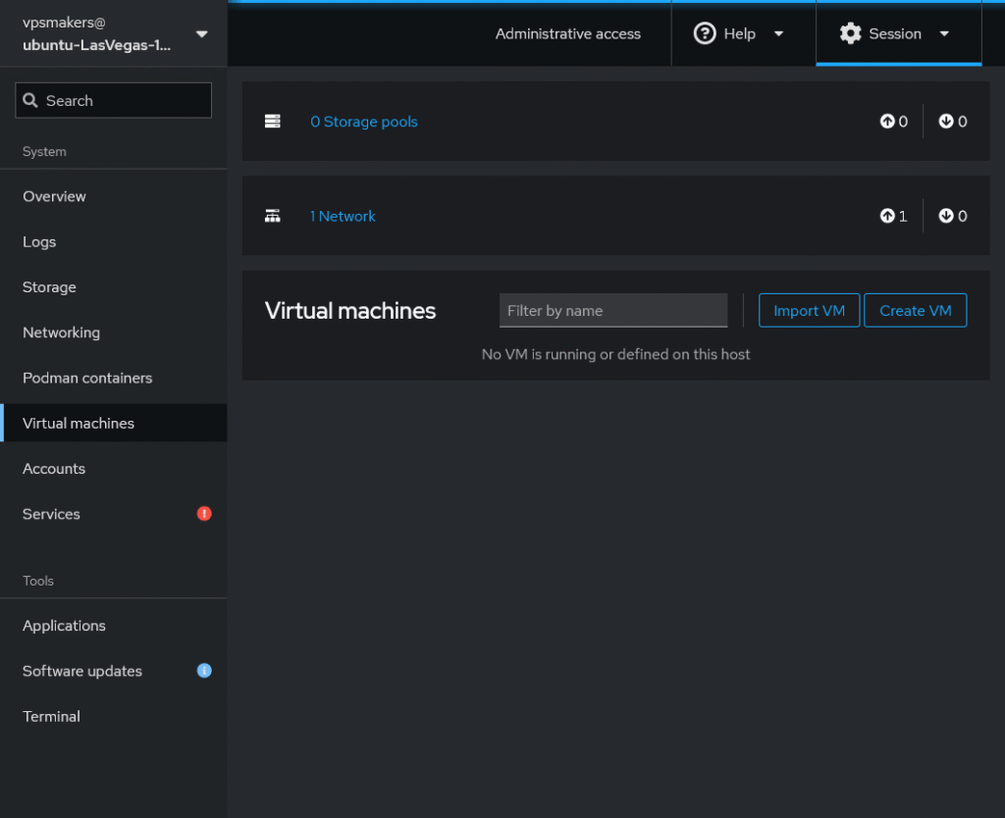1005x818 pixels.
Task: Click the Import VM button
Action: point(809,311)
